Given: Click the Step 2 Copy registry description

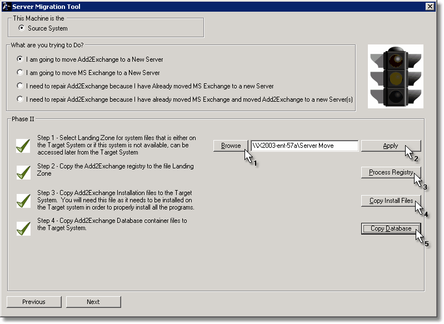Looking at the screenshot, I should (116, 170).
